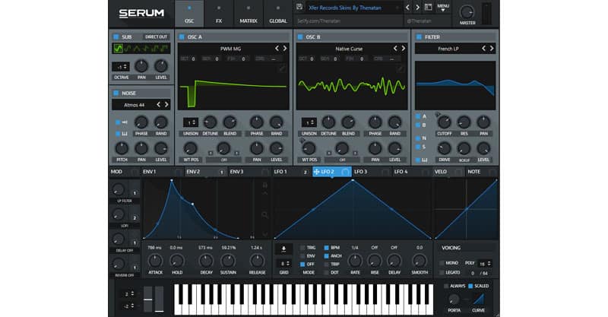Click the lock icon in the envelope panel

click(x=264, y=185)
